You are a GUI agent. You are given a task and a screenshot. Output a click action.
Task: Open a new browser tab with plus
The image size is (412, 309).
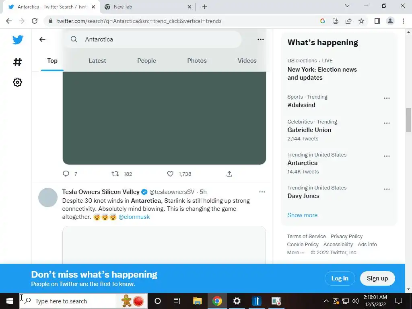(x=205, y=7)
